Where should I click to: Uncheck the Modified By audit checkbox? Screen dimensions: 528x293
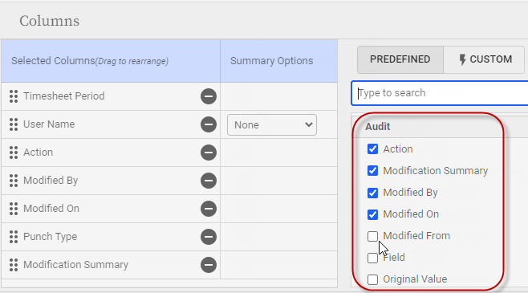372,193
